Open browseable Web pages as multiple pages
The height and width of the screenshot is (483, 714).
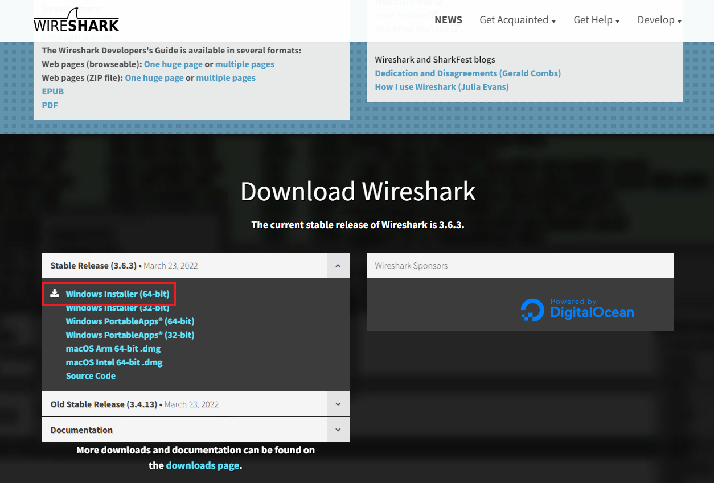[x=245, y=64]
